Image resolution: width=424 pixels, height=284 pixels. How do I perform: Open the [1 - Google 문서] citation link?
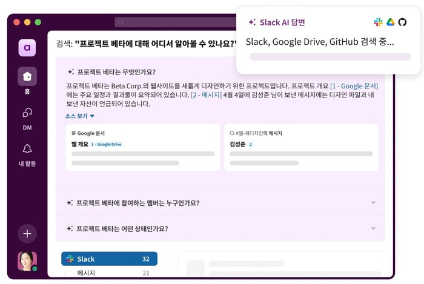[354, 86]
